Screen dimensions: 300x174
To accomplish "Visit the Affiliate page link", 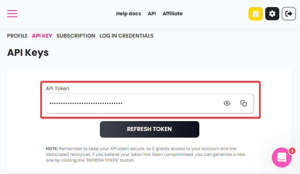I will click(172, 14).
